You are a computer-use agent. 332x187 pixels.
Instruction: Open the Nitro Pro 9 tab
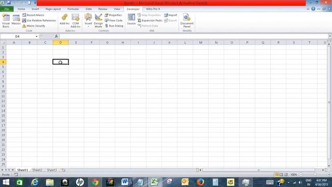tap(153, 9)
